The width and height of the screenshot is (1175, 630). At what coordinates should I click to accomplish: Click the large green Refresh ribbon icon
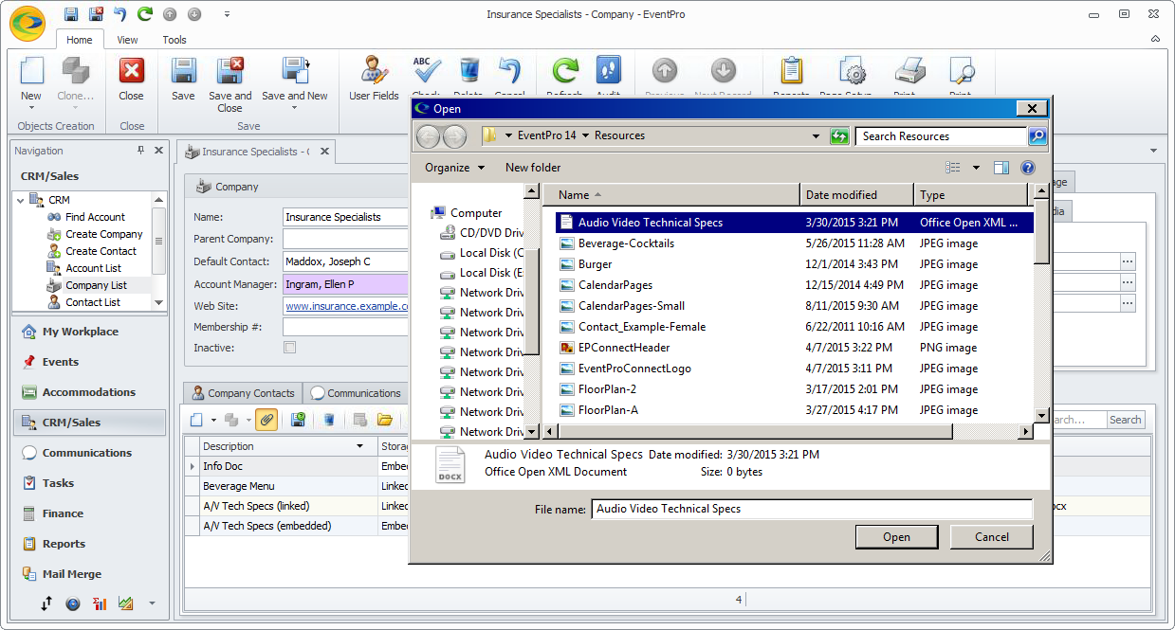565,71
